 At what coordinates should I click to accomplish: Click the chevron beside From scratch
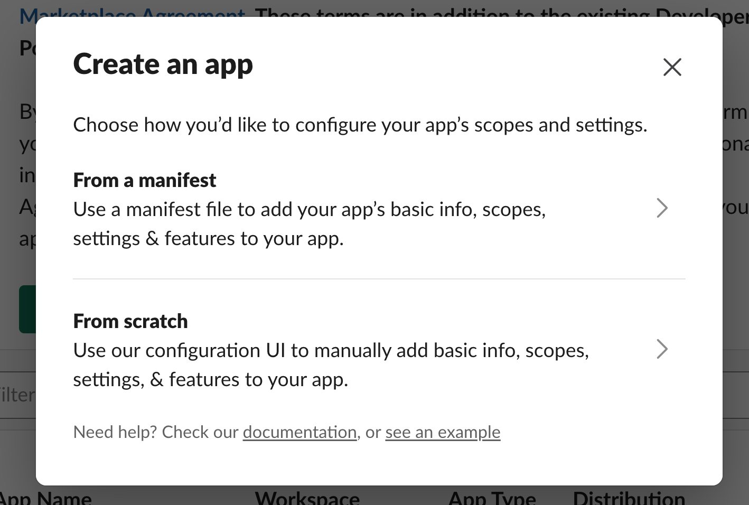(662, 349)
